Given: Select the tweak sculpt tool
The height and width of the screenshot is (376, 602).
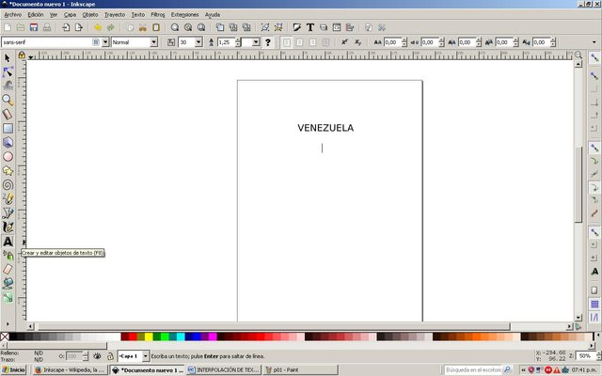Looking at the screenshot, I should pos(8,86).
